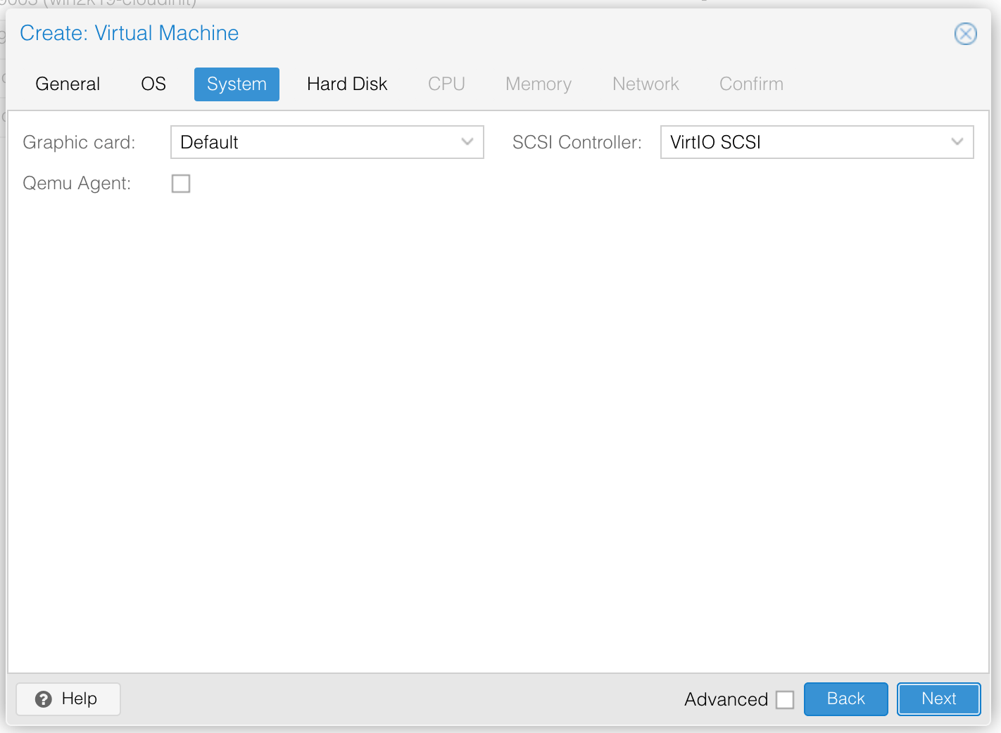Close the Create Virtual Machine dialog
Viewport: 1001px width, 733px height.
[x=965, y=33]
